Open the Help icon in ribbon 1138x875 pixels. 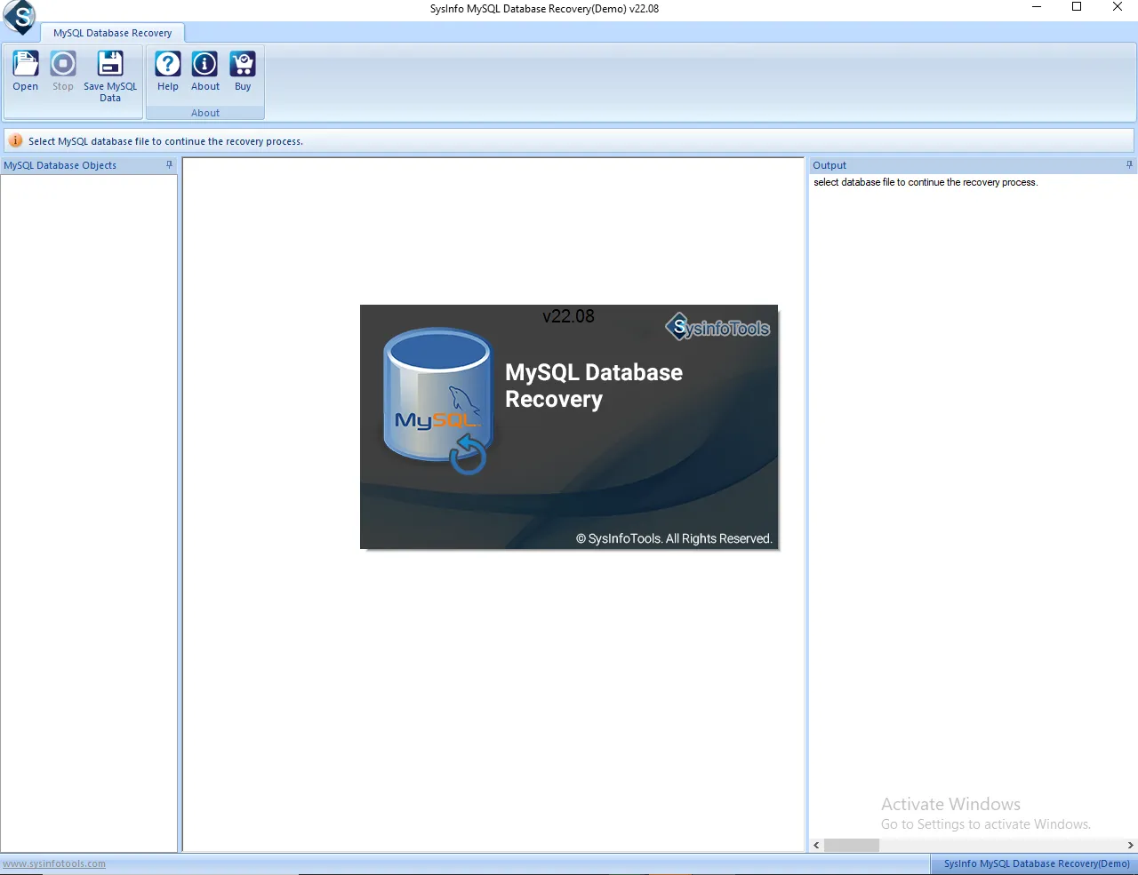tap(168, 65)
